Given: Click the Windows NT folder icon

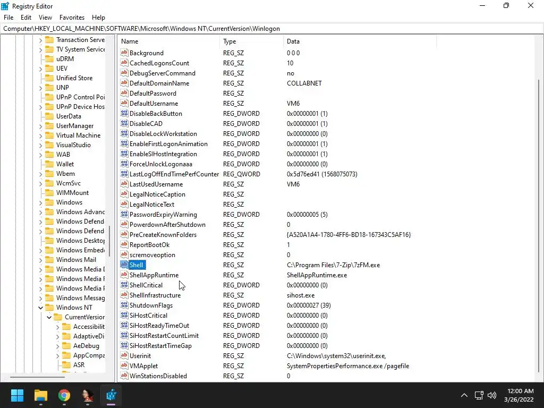Looking at the screenshot, I should click(x=49, y=308).
